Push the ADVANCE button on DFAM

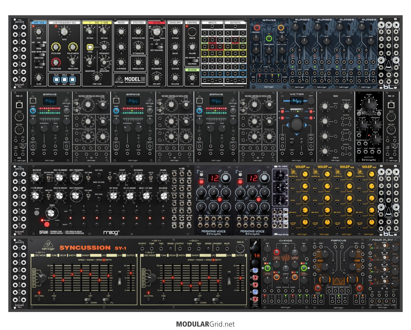click(x=58, y=224)
